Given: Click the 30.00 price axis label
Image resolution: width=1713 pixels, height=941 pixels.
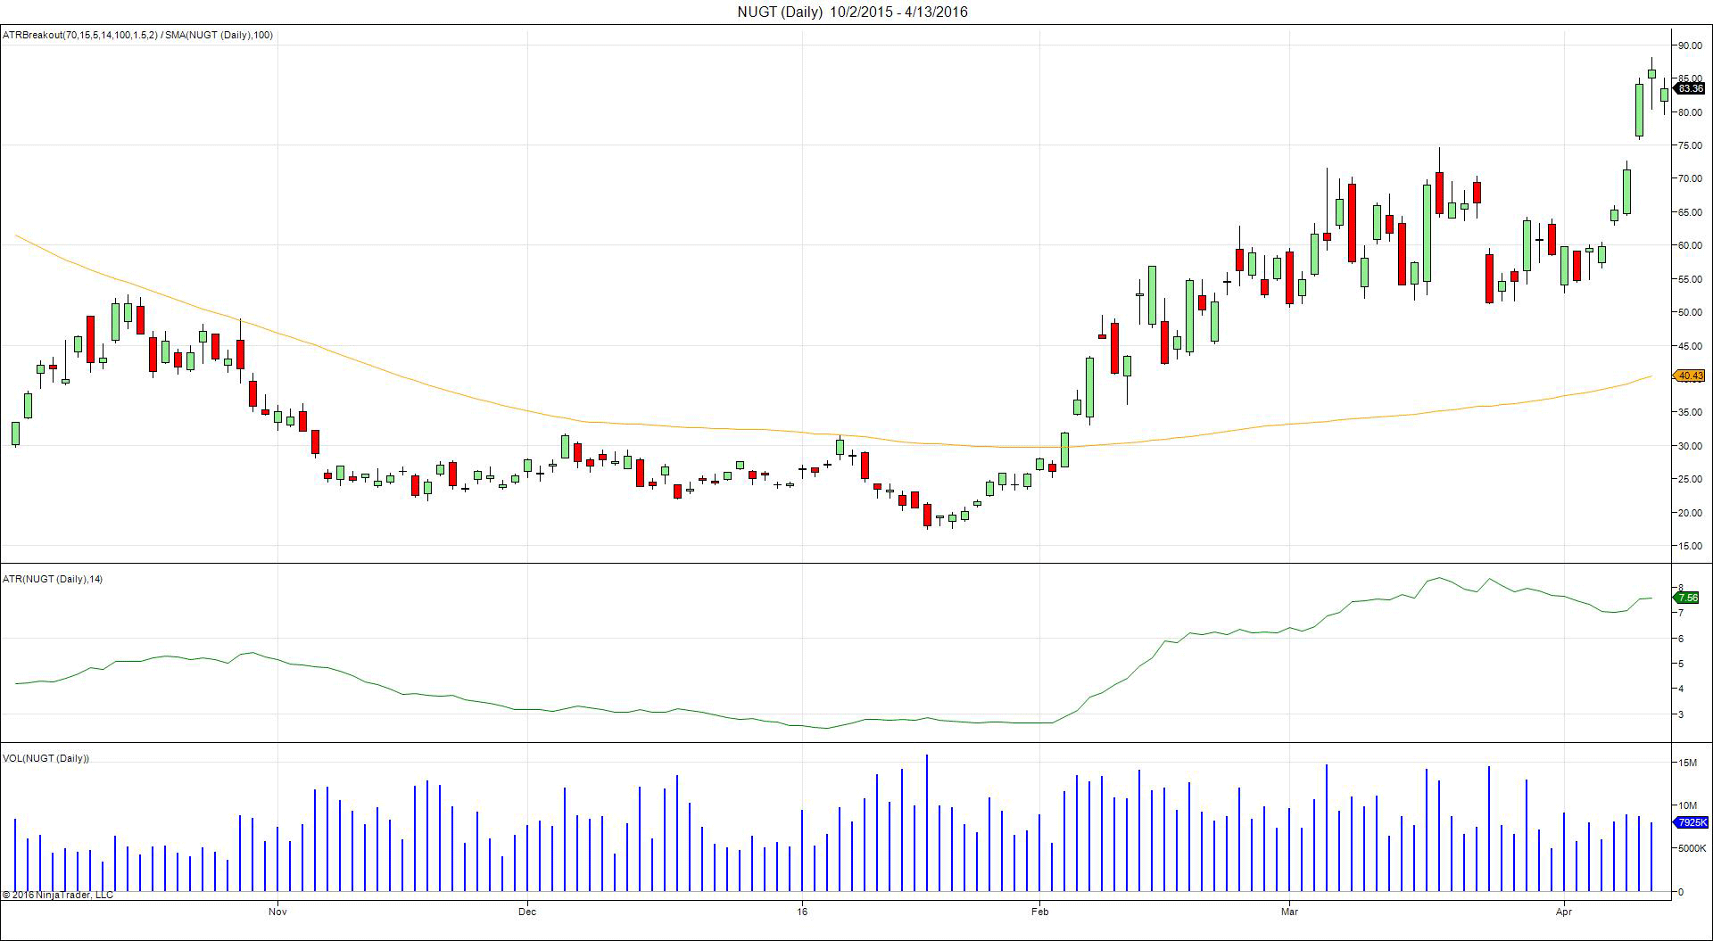Looking at the screenshot, I should pos(1690,446).
